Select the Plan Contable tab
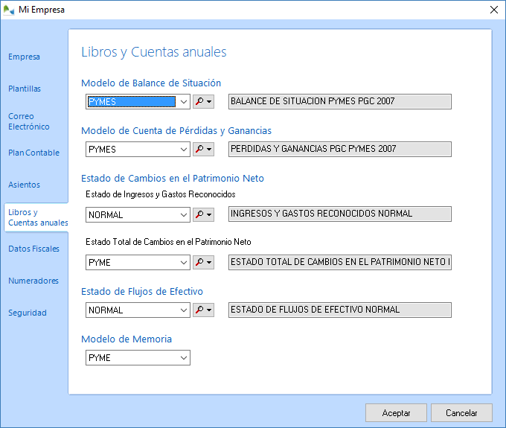This screenshot has width=506, height=428. click(34, 153)
